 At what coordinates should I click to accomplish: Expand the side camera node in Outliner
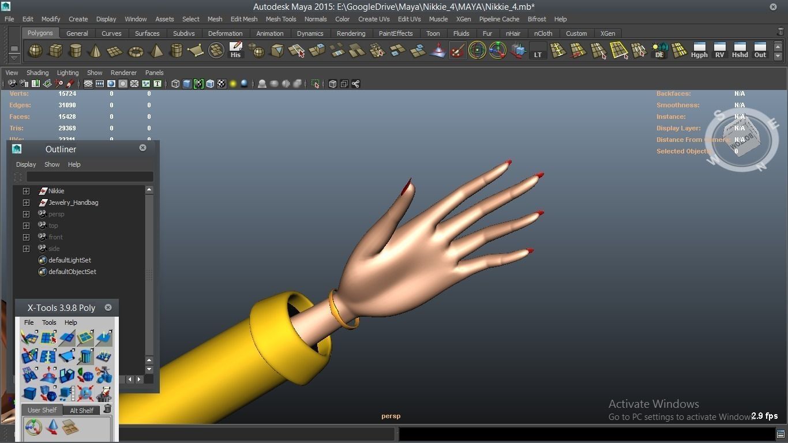(26, 249)
